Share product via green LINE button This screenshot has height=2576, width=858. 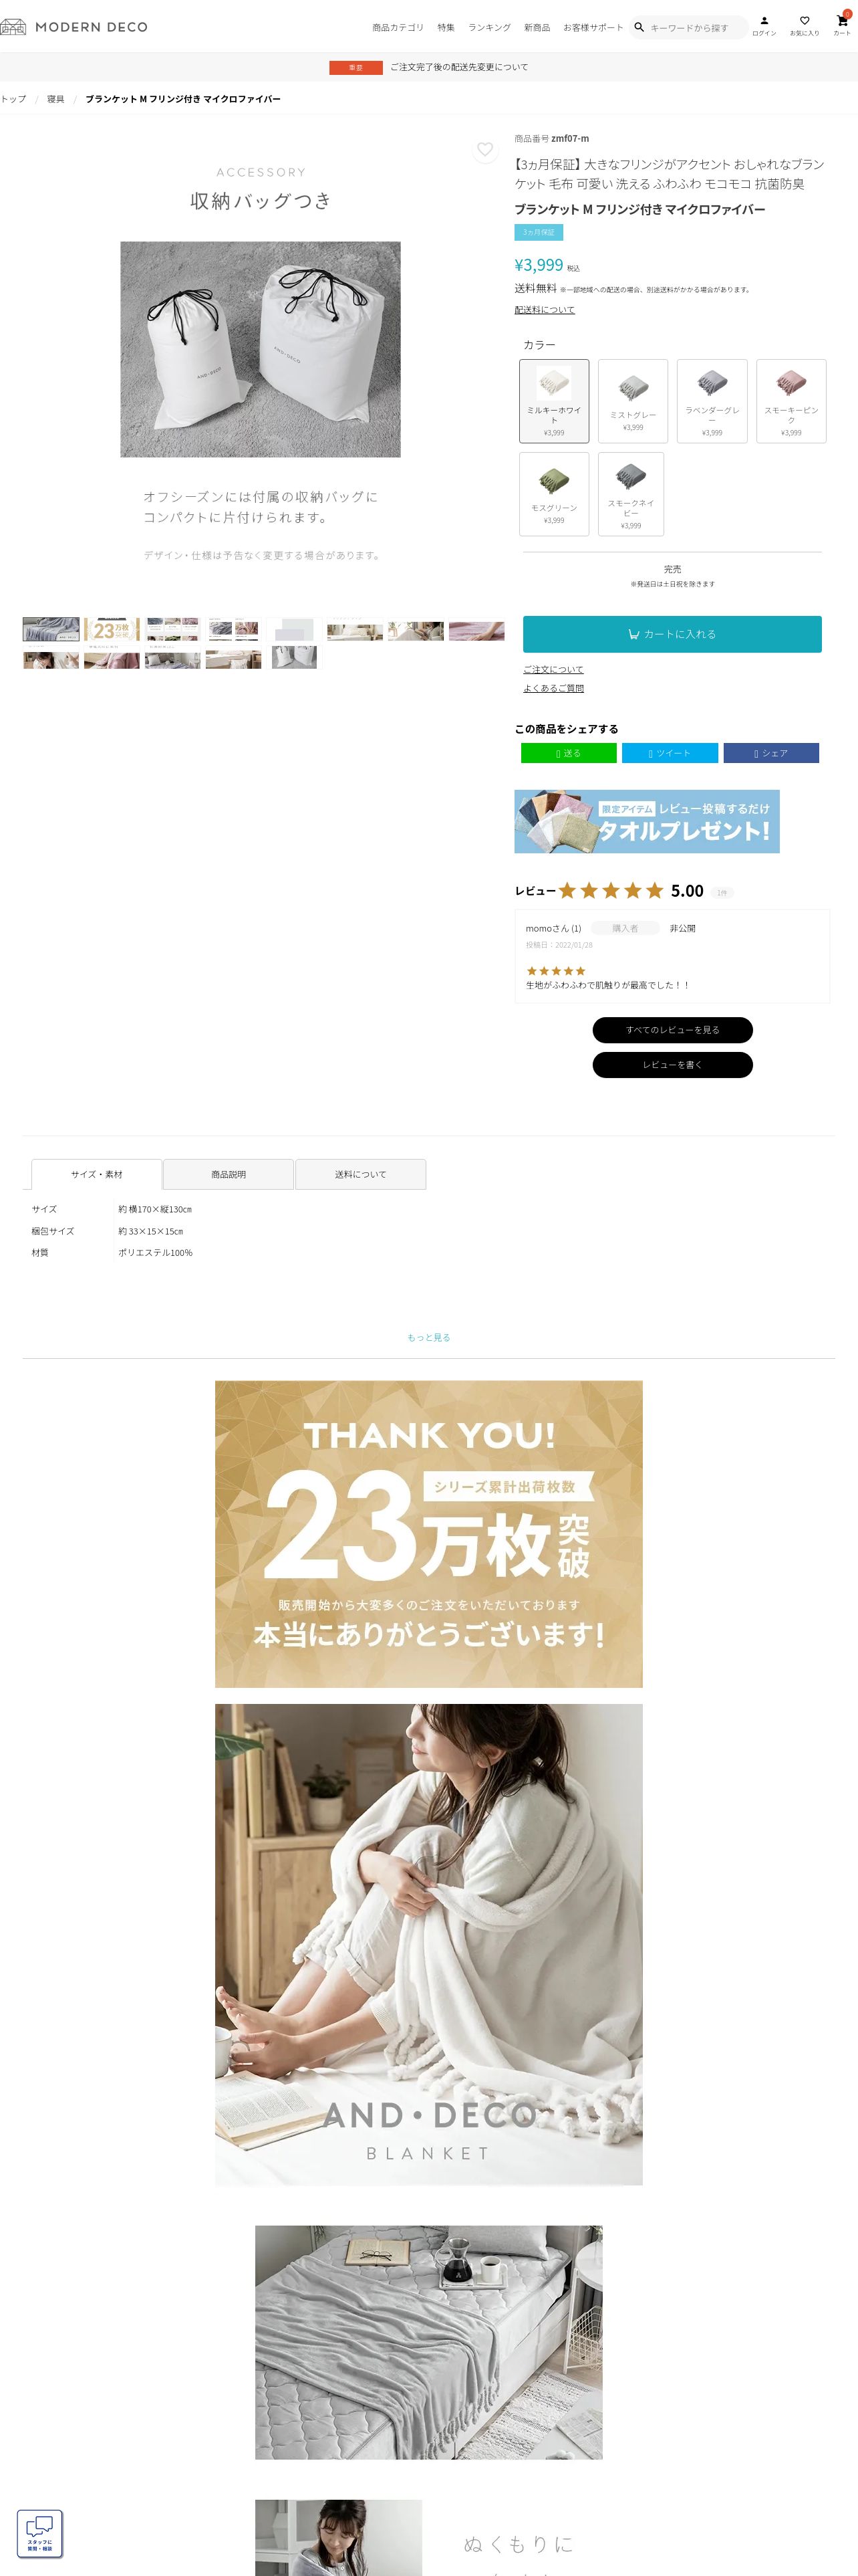[569, 753]
